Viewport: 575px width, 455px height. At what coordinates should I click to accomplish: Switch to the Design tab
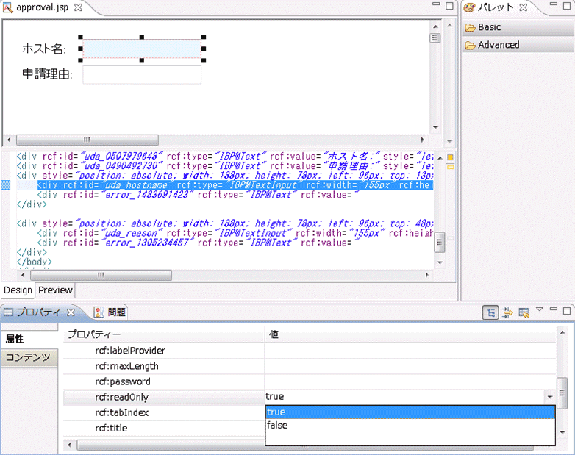(18, 290)
